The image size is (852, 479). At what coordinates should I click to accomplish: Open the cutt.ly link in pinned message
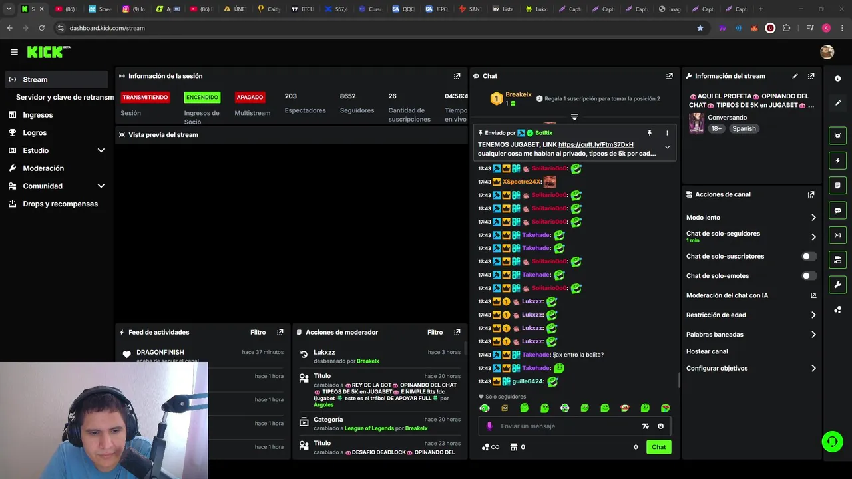[596, 144]
